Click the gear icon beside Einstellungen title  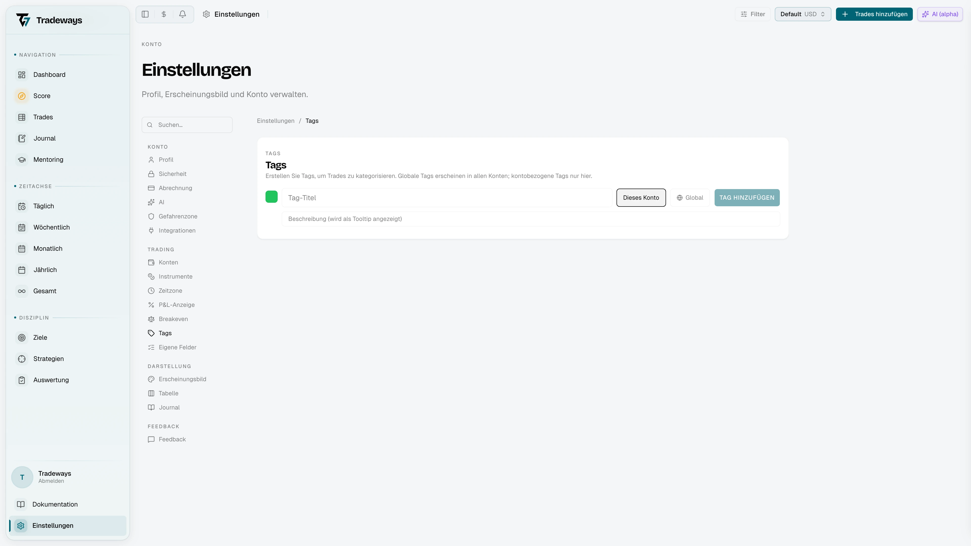[206, 14]
